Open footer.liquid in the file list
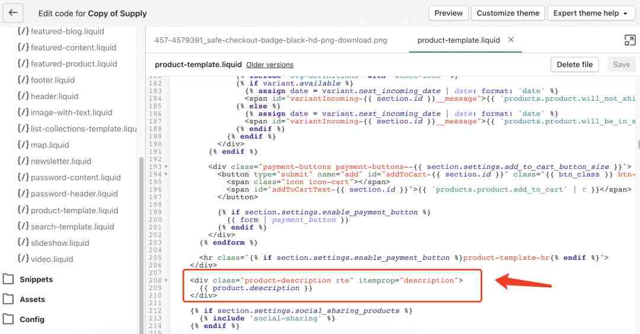Screen dimensions: 640x334 [52, 80]
